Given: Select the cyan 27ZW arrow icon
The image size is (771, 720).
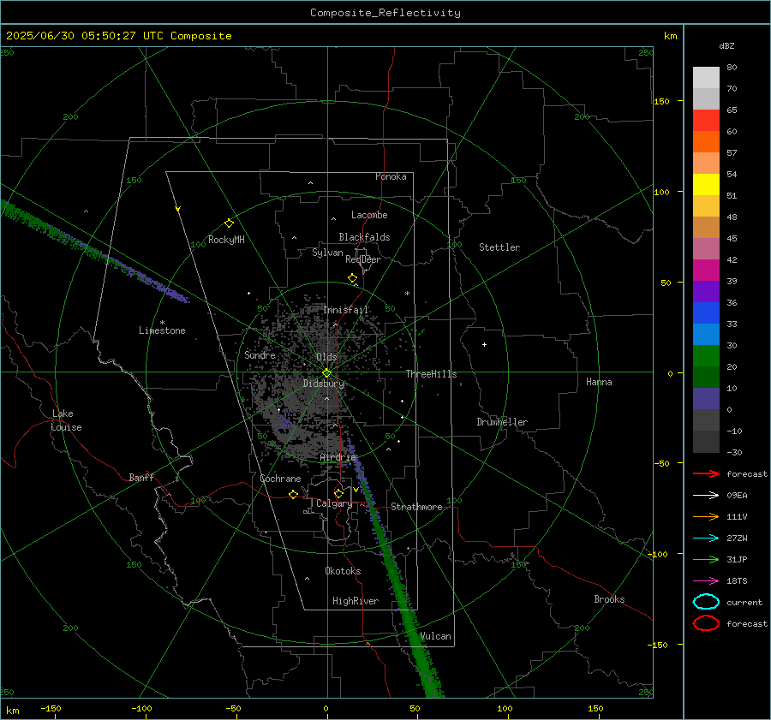Looking at the screenshot, I should [x=706, y=539].
